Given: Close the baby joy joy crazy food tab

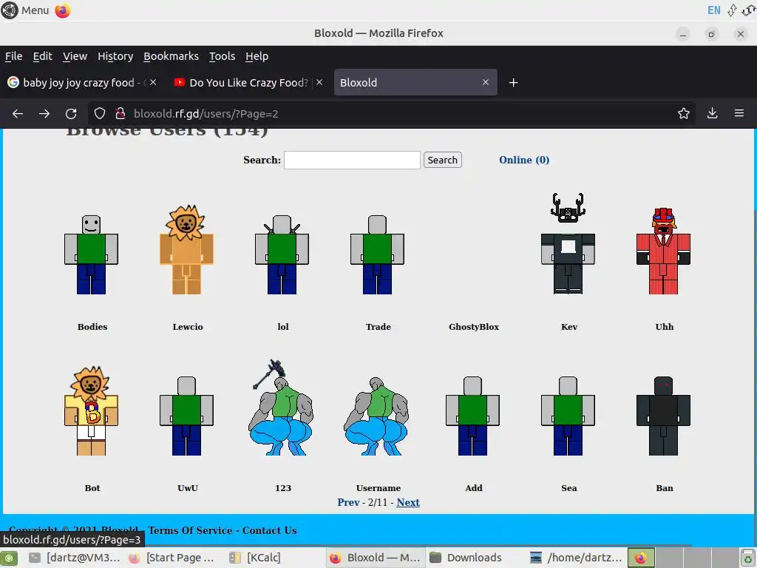Looking at the screenshot, I should (152, 83).
